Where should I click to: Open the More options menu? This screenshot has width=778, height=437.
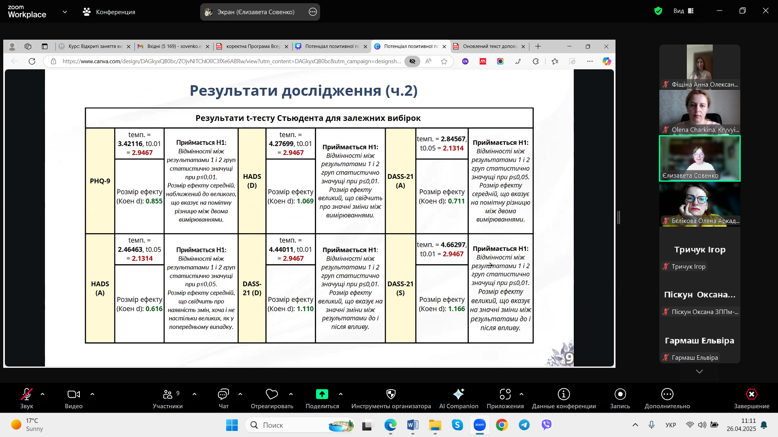[667, 395]
